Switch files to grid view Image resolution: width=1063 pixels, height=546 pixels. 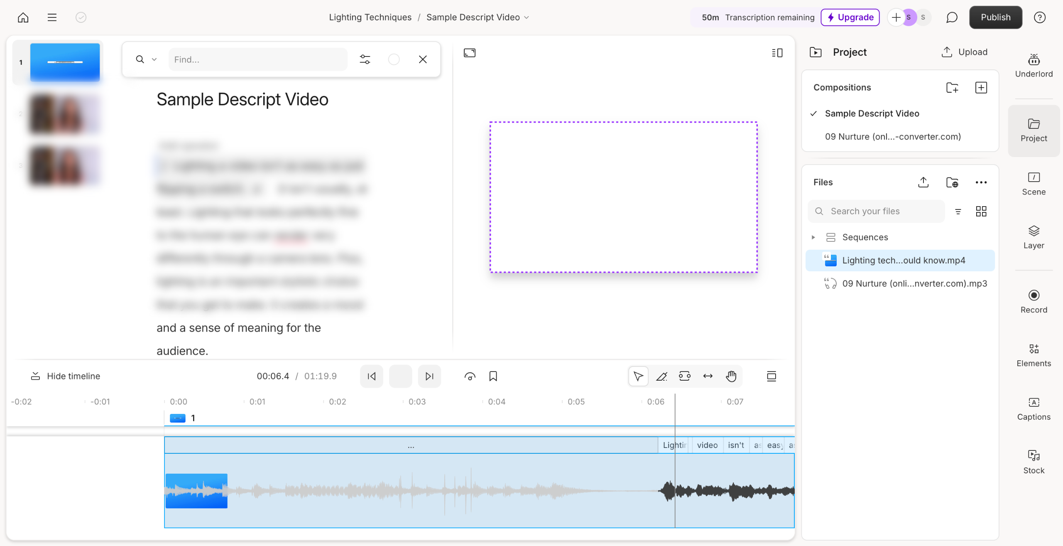coord(981,212)
